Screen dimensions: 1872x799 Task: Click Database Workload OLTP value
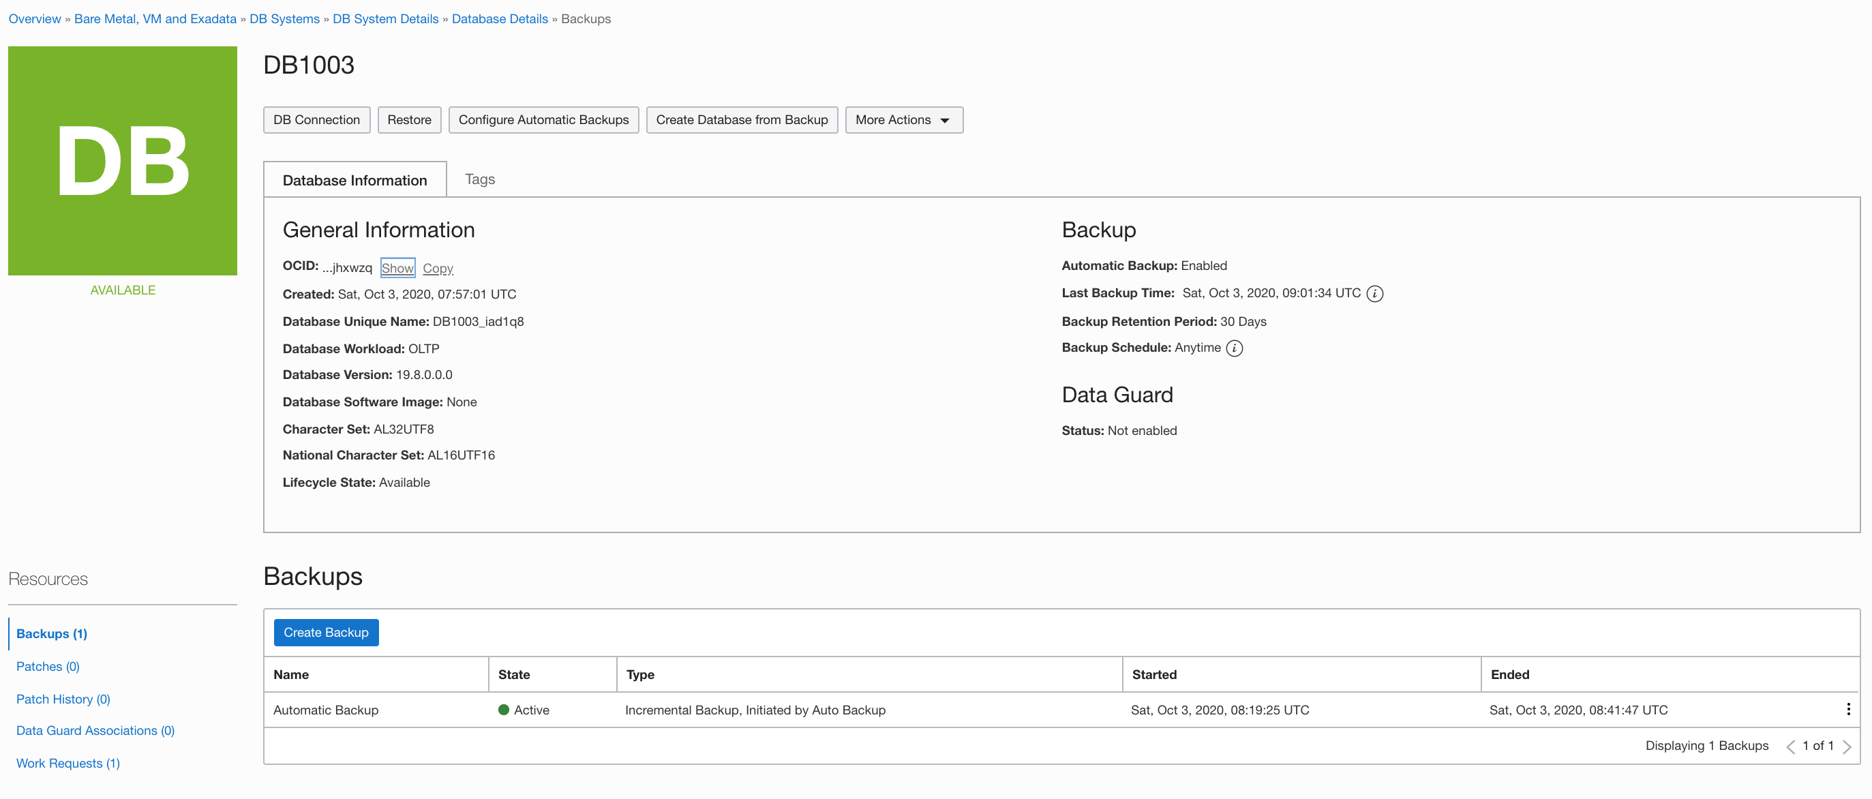[x=423, y=349]
